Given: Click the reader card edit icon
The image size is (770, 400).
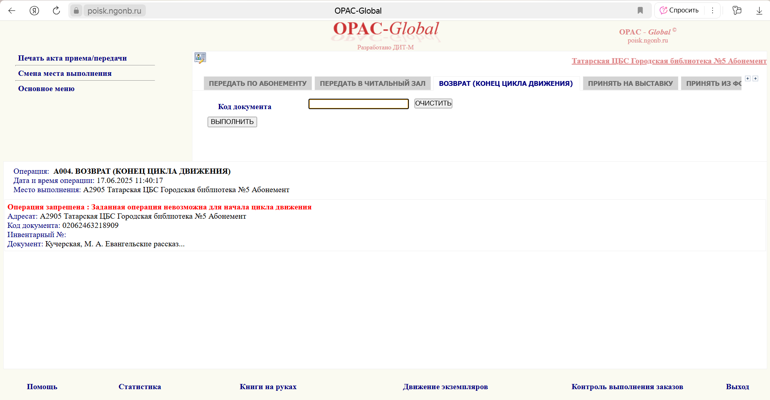Looking at the screenshot, I should click(x=200, y=58).
